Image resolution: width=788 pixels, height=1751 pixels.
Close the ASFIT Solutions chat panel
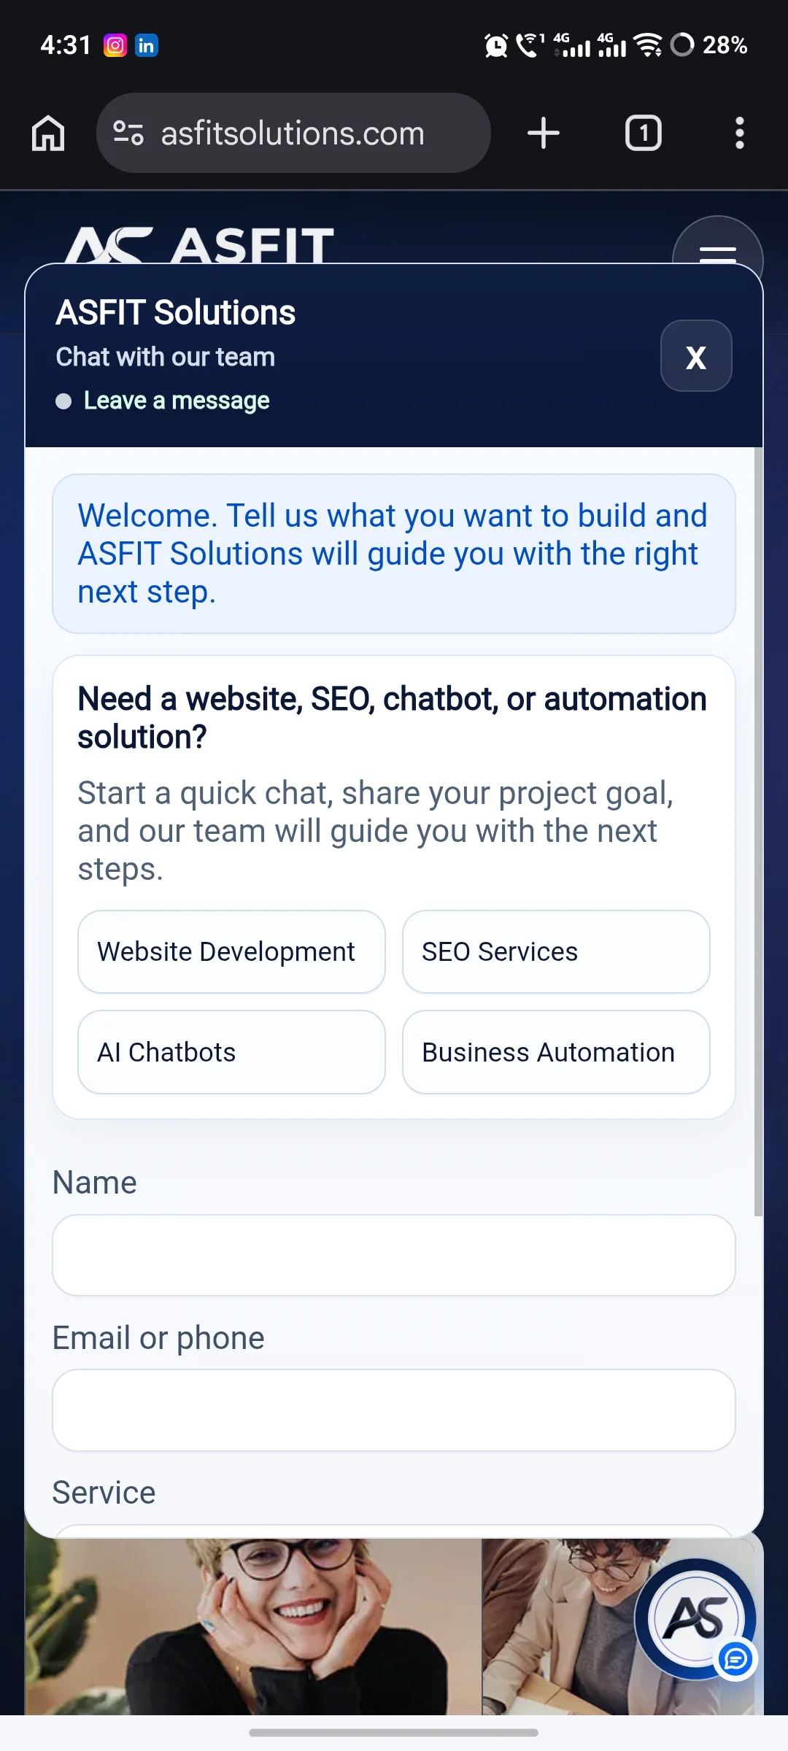pos(696,356)
